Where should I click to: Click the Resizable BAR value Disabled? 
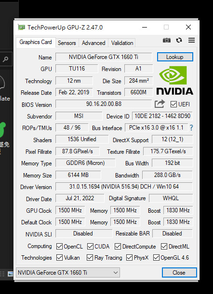(x=172, y=234)
